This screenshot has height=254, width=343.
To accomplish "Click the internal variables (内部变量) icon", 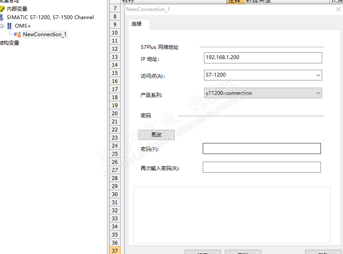I will coord(2,9).
